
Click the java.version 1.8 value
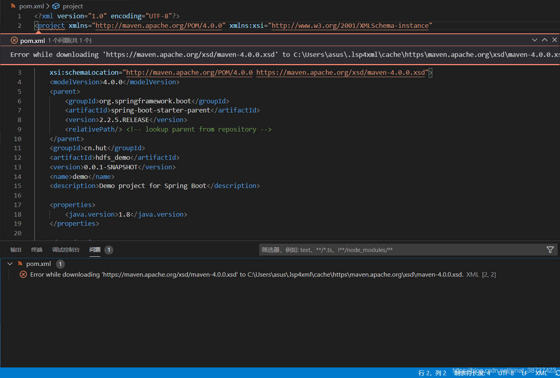(124, 214)
